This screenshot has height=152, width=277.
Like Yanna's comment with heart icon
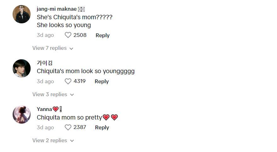coord(68,127)
